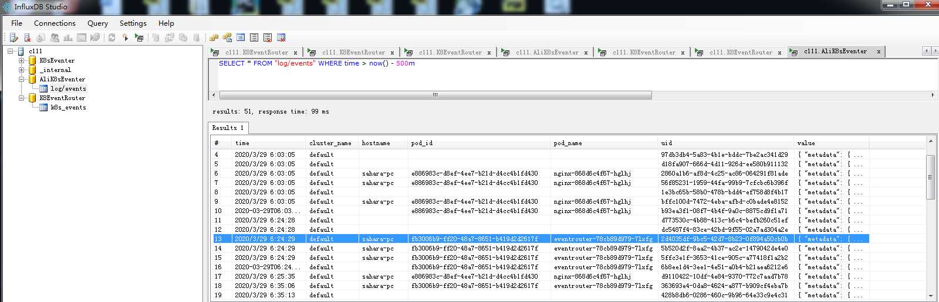Open the Query menu

pos(97,23)
